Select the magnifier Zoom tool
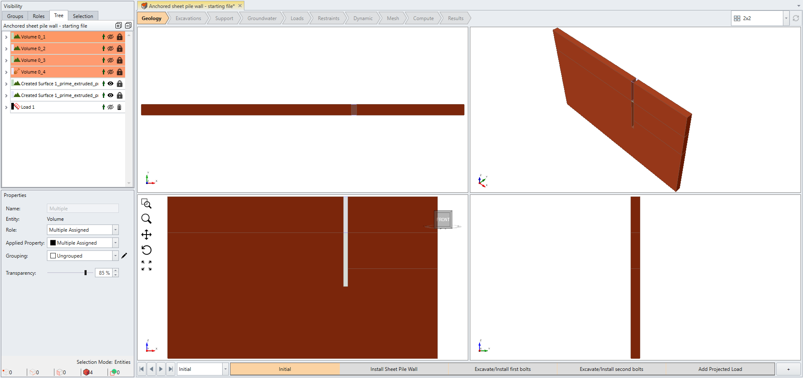This screenshot has width=803, height=378. [146, 219]
